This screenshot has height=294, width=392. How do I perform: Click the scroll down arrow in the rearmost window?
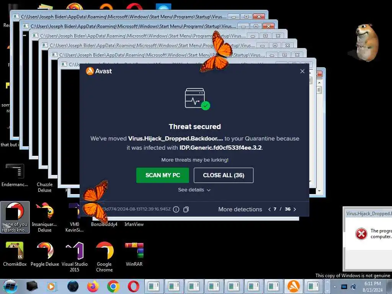coord(319,191)
